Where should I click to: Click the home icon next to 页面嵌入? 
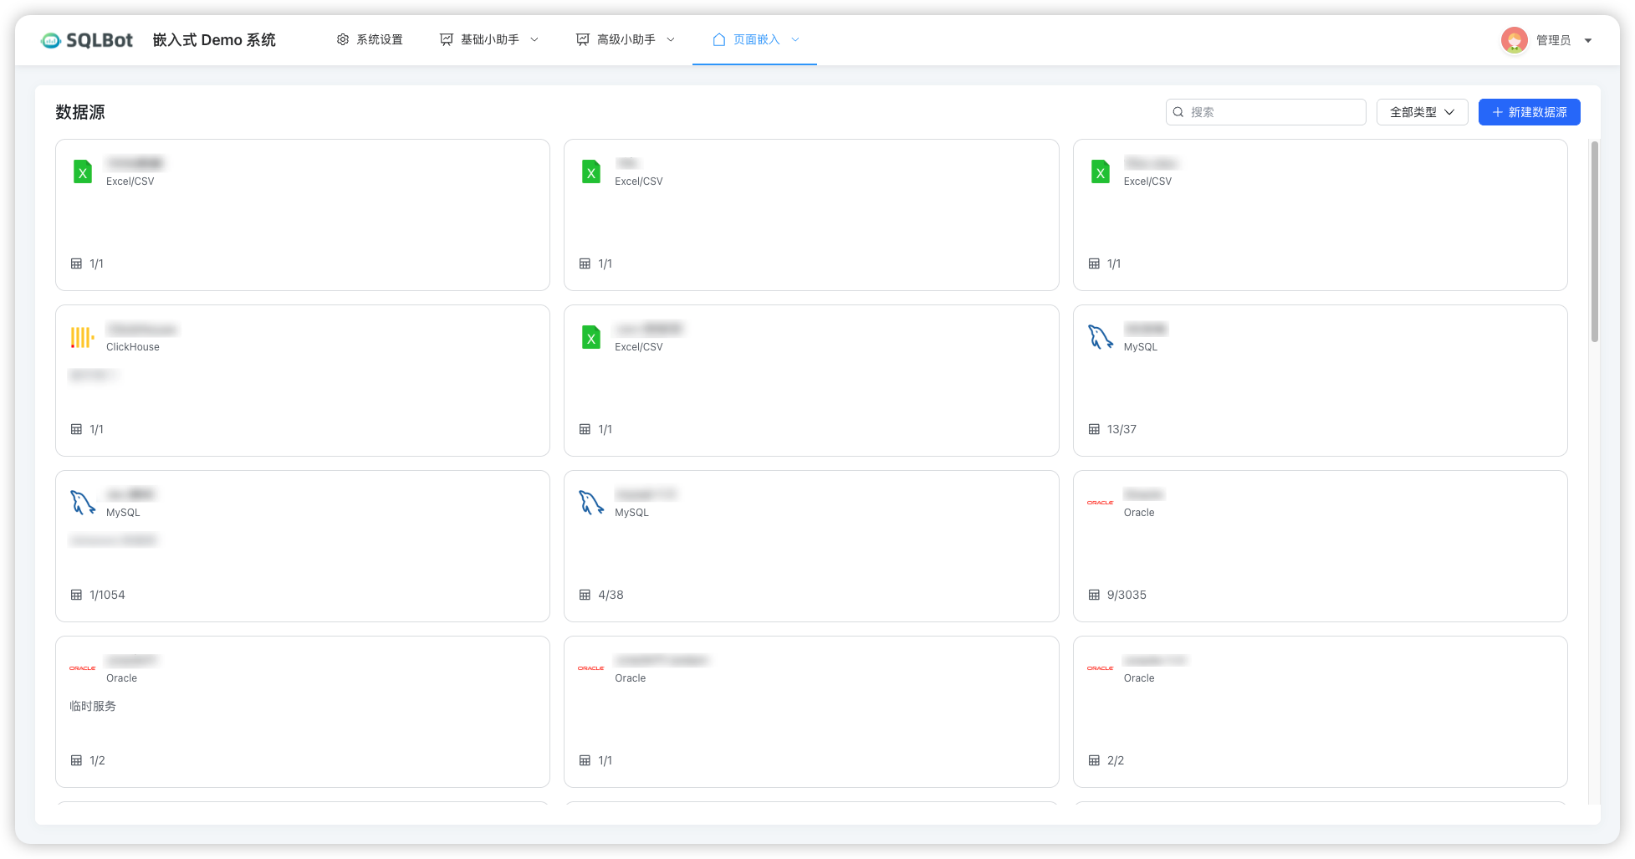(718, 39)
